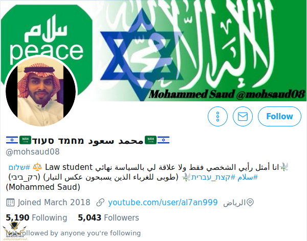This screenshot has height=241, width=307.
Task: Open the banner header image
Action: tap(153, 51)
